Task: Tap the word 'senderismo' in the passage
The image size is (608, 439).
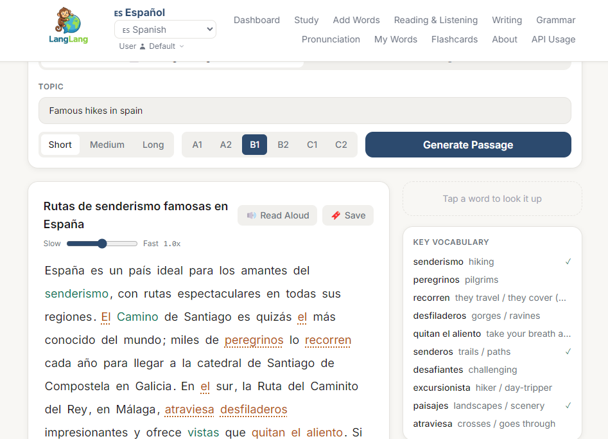Action: pos(76,294)
